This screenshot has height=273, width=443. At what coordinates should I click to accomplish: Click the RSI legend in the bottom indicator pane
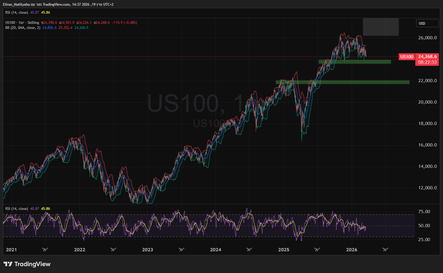(17, 209)
